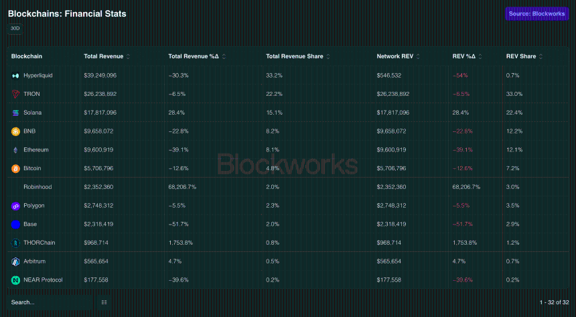Click the BNB coin icon
576x317 pixels.
[15, 131]
